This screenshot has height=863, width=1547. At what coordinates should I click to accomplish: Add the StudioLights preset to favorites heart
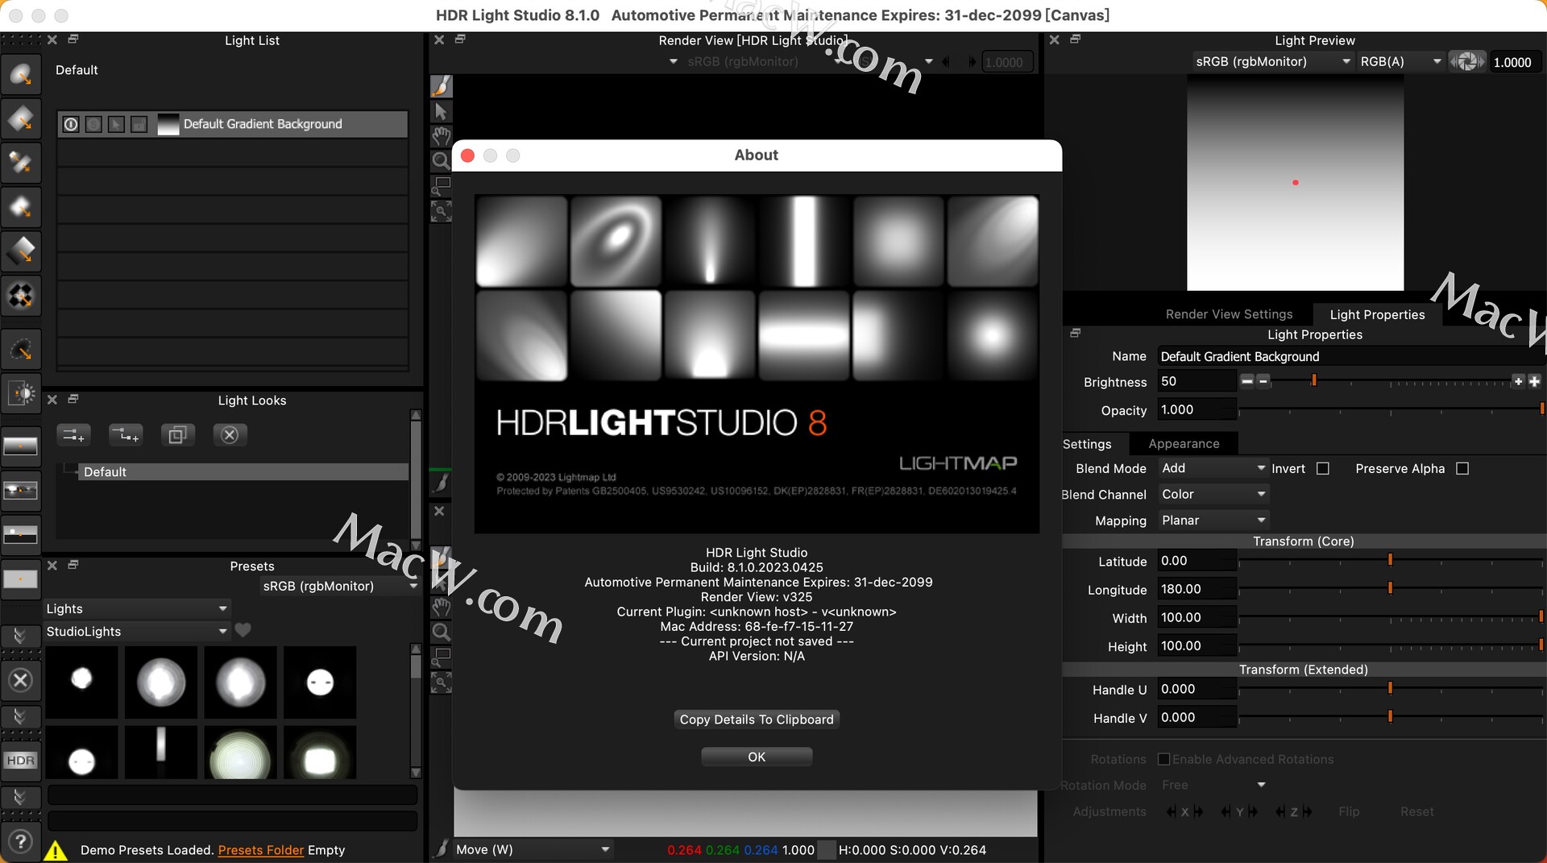tap(243, 630)
